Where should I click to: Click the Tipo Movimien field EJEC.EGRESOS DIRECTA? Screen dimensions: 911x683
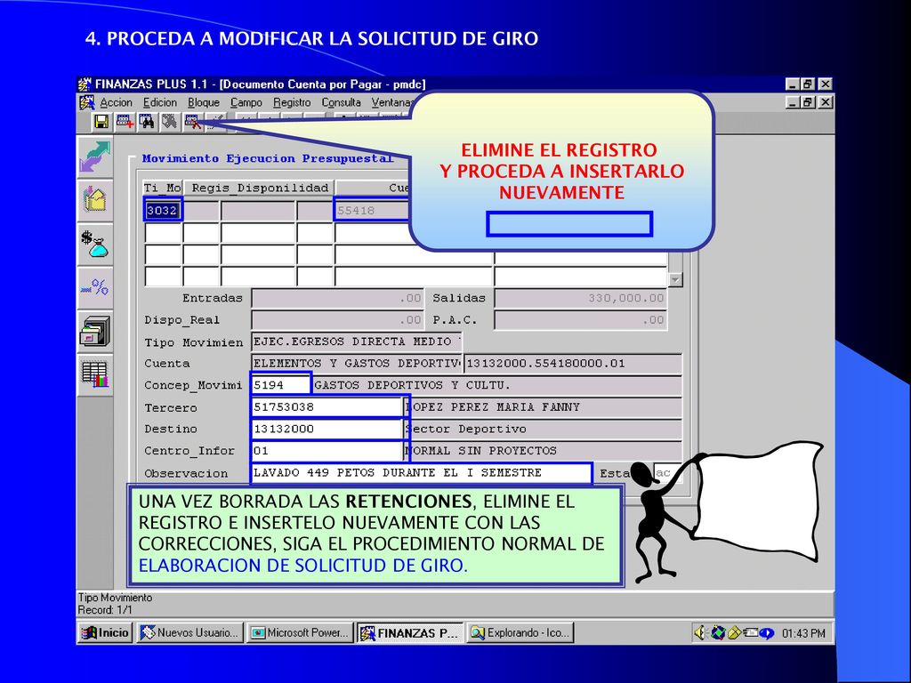(356, 341)
